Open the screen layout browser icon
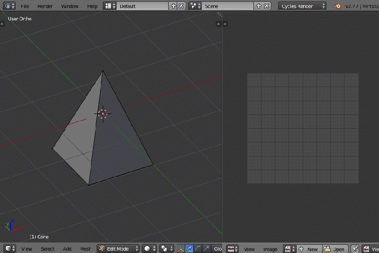Image resolution: width=379 pixels, height=253 pixels. (110, 6)
